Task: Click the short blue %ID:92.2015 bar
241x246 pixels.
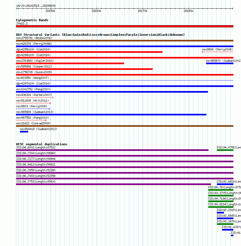Action: [220, 213]
